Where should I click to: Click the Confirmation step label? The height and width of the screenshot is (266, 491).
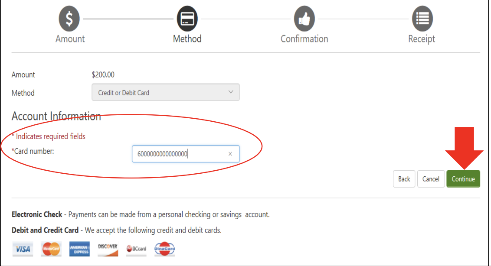(304, 39)
